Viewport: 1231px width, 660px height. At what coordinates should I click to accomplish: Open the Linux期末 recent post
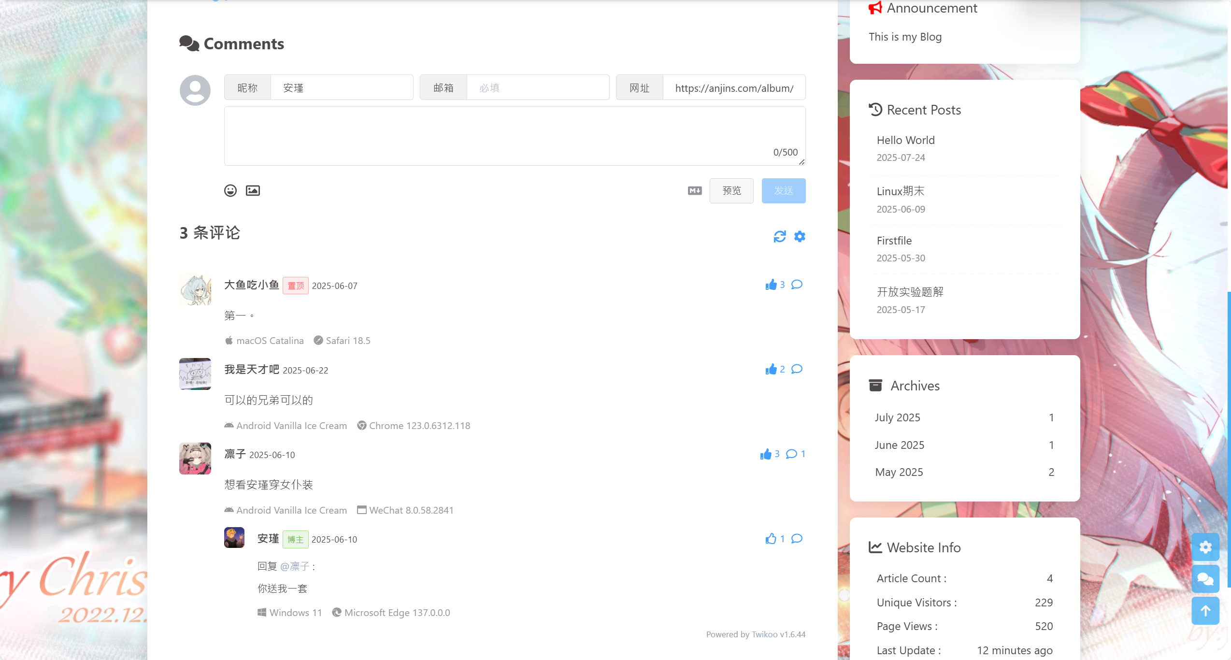[x=900, y=191]
